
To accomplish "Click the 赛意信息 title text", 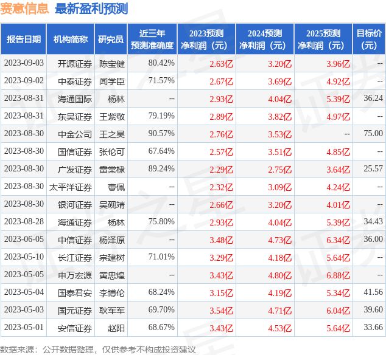I will tap(24, 9).
